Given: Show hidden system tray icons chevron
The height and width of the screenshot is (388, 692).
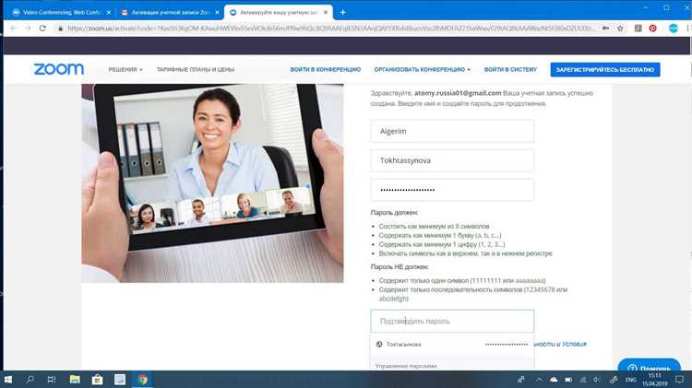Looking at the screenshot, I should [x=540, y=379].
